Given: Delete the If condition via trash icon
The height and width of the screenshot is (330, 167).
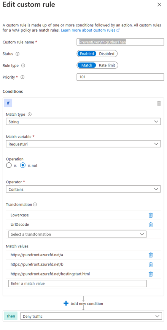Looking at the screenshot, I should coord(159,103).
